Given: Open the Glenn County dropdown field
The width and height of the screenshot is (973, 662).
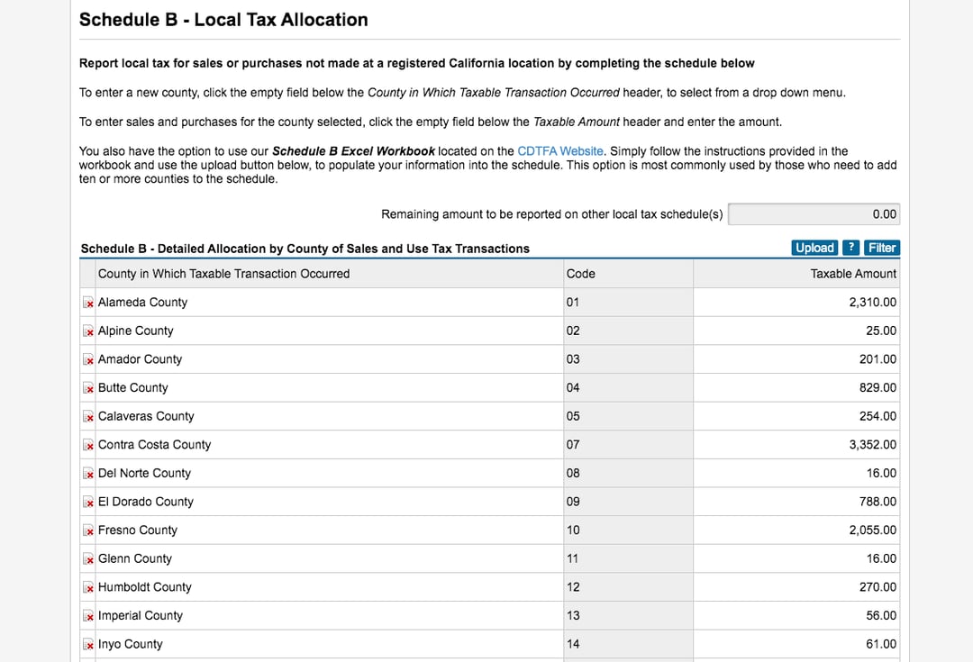Looking at the screenshot, I should [x=330, y=558].
